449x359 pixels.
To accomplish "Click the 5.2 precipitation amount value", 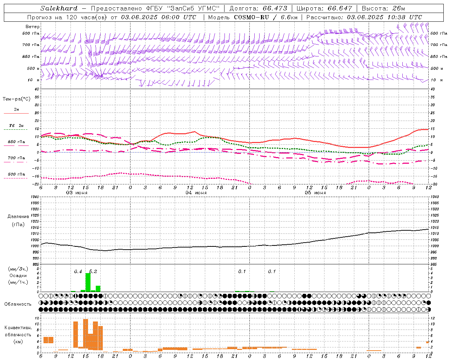I will pyautogui.click(x=93, y=272).
